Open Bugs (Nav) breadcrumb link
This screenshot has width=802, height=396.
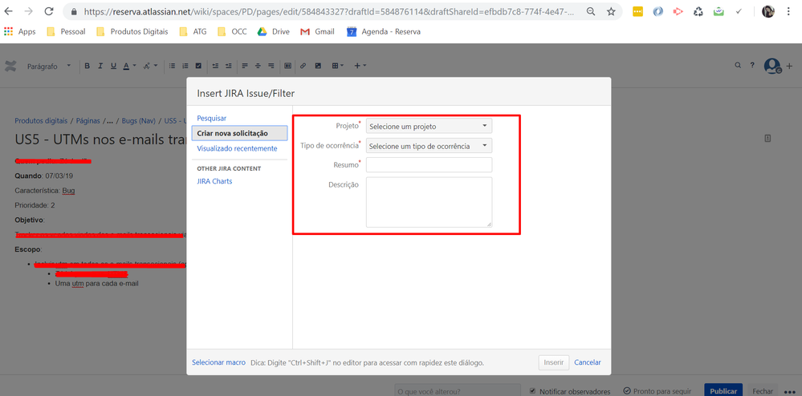click(138, 121)
